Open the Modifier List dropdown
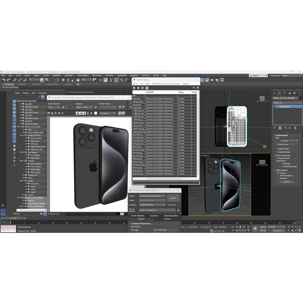Image resolution: width=303 pixels, height=303 pixels. (x=287, y=103)
